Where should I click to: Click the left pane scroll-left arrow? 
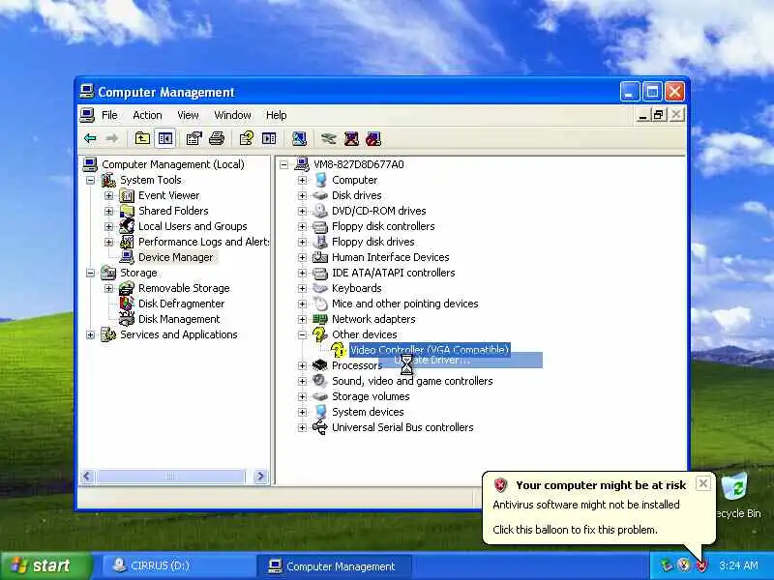[x=87, y=476]
